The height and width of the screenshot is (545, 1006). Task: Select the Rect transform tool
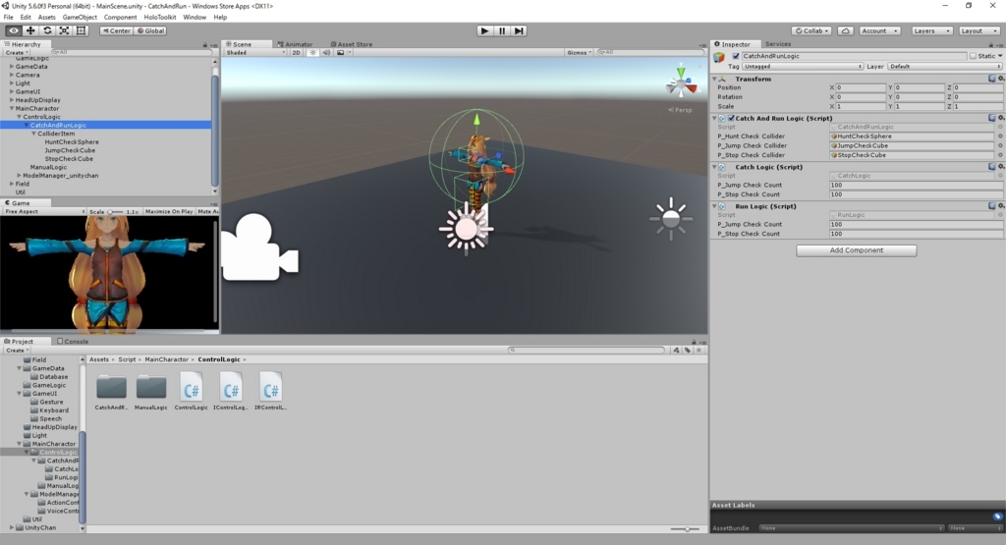pyautogui.click(x=81, y=30)
